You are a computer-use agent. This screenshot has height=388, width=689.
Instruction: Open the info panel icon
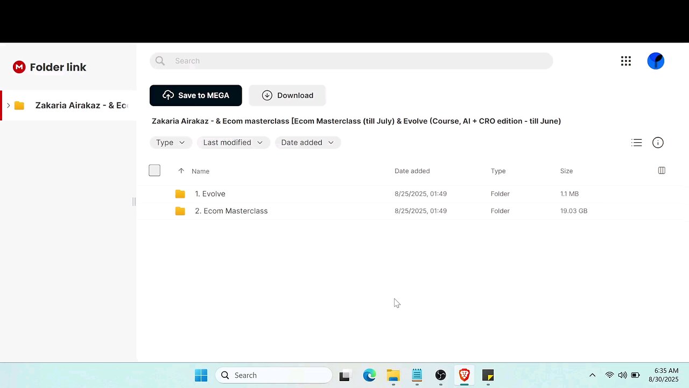tap(658, 143)
